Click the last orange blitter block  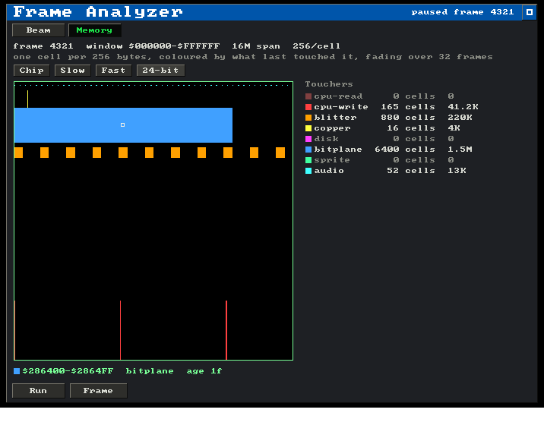(x=280, y=153)
